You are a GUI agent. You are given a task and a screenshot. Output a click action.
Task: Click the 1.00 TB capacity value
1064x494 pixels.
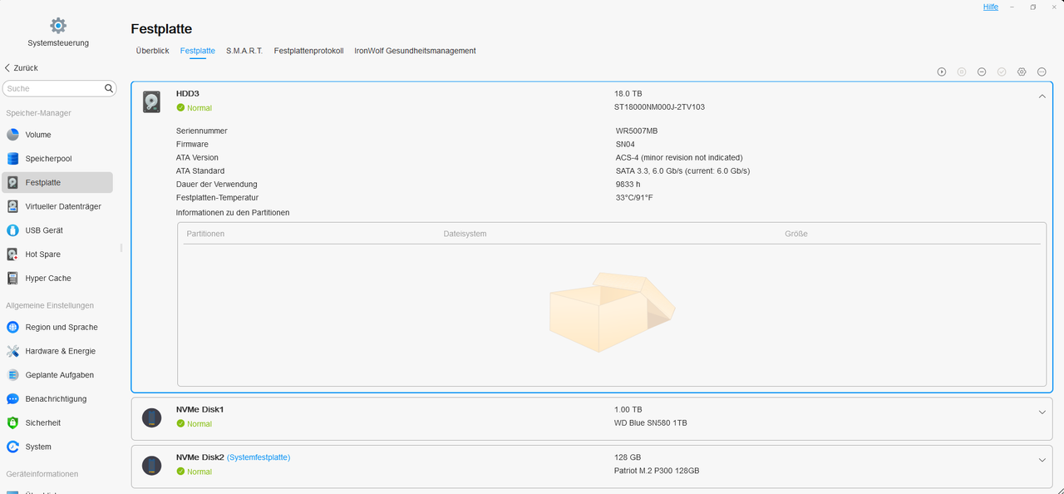(x=628, y=409)
